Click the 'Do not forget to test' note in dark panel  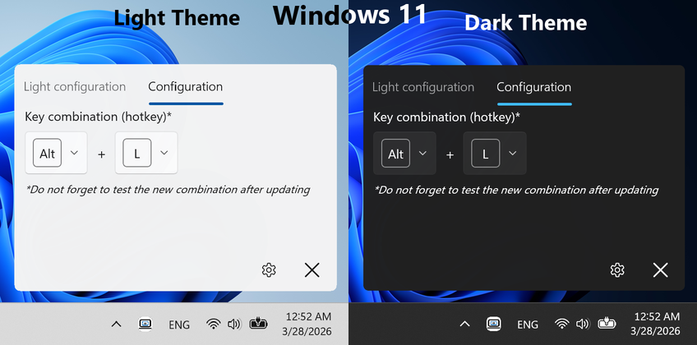pos(516,190)
